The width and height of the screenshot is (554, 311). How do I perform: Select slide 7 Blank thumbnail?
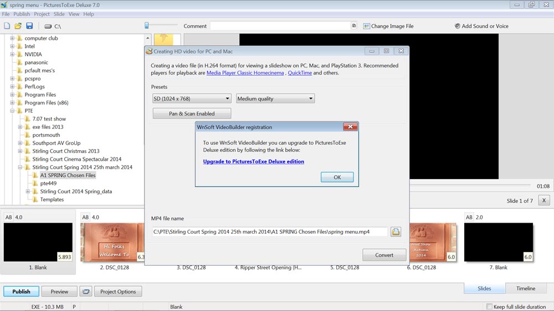tap(499, 242)
